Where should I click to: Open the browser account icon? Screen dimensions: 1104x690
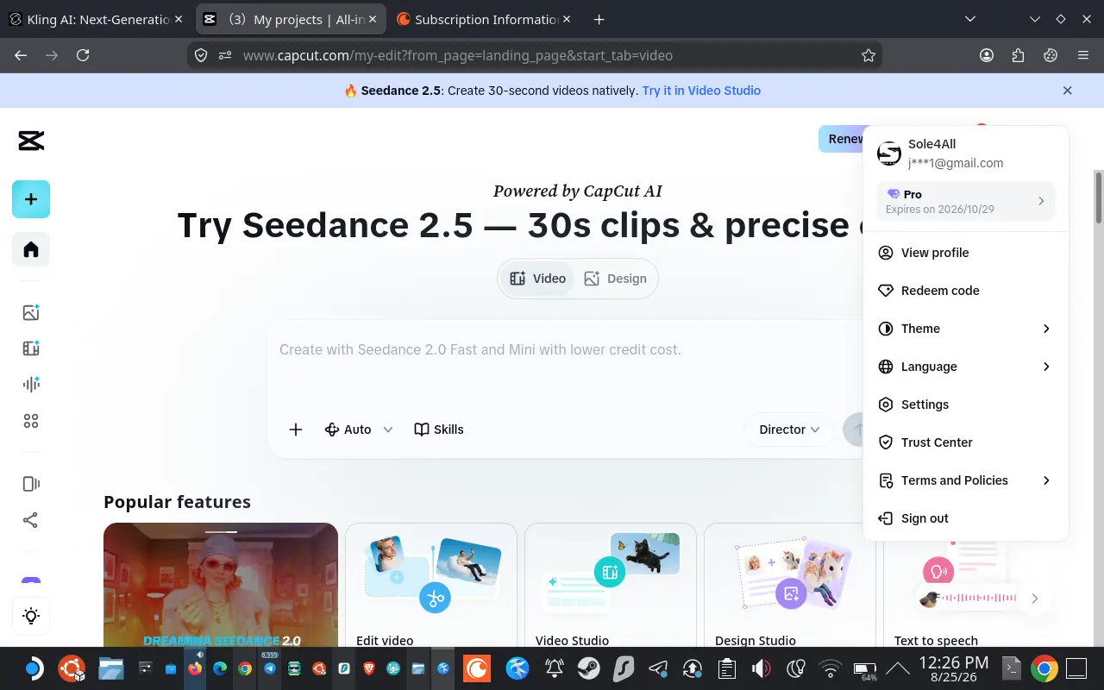coord(987,55)
